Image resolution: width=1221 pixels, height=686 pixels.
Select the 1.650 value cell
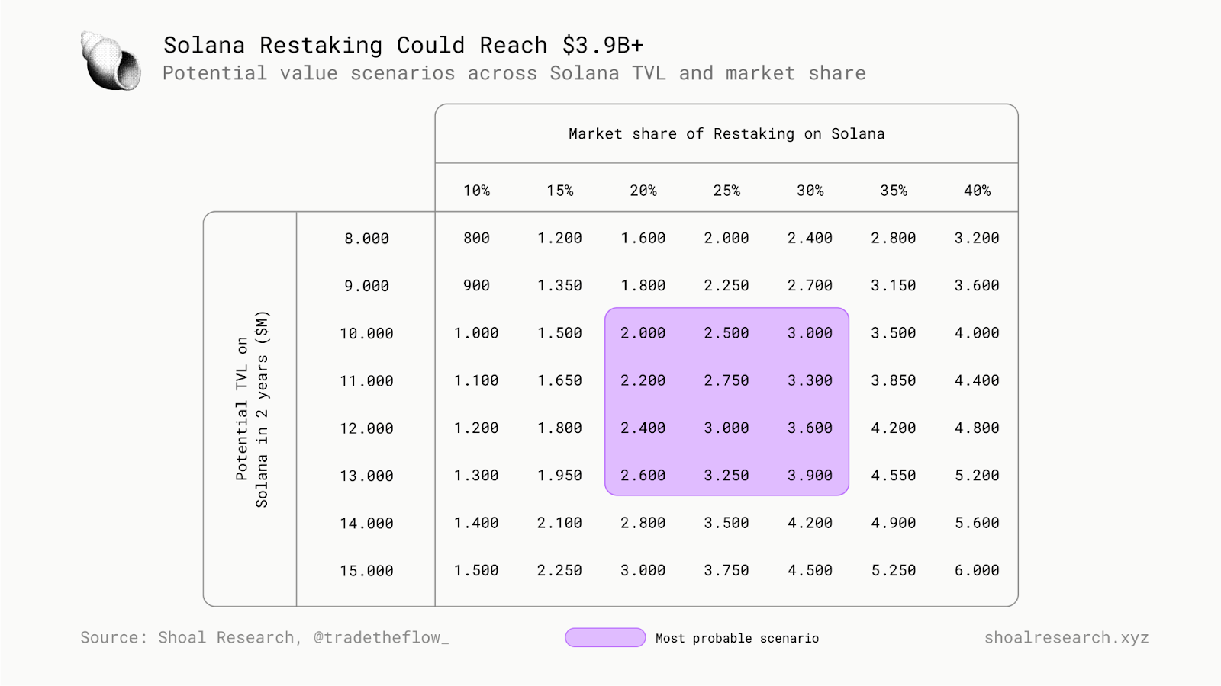[x=559, y=380]
